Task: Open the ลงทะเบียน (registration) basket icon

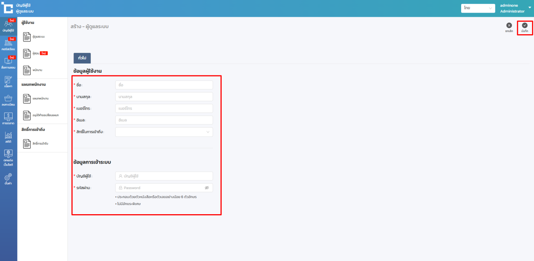Action: (8, 100)
